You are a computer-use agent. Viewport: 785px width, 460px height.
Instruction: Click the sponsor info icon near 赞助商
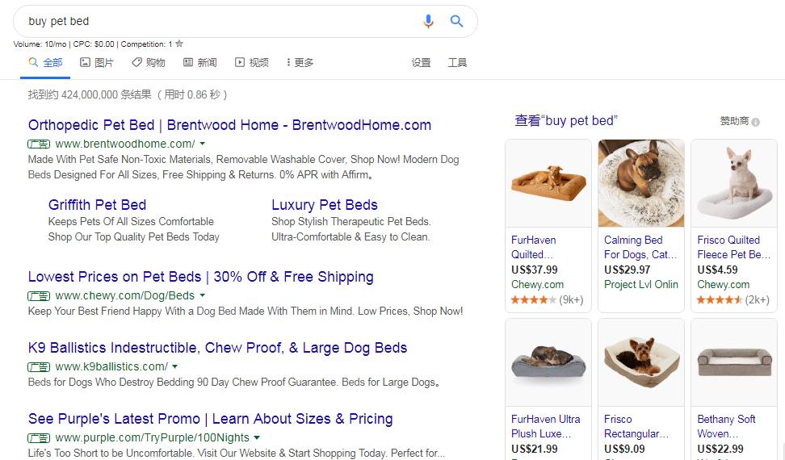[x=755, y=122]
